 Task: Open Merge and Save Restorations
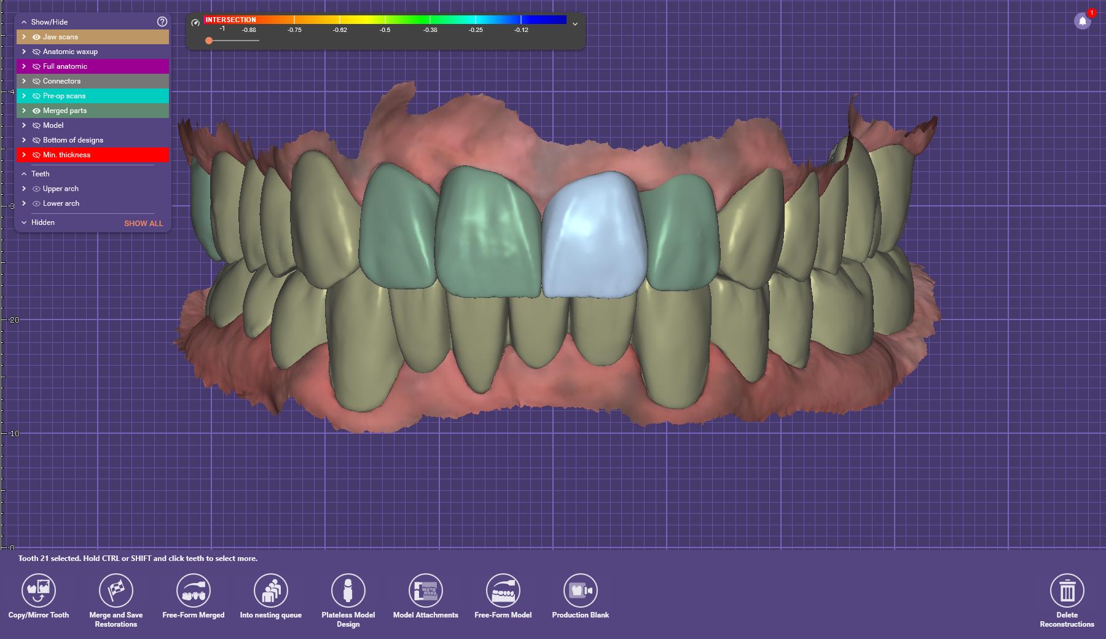(x=116, y=590)
